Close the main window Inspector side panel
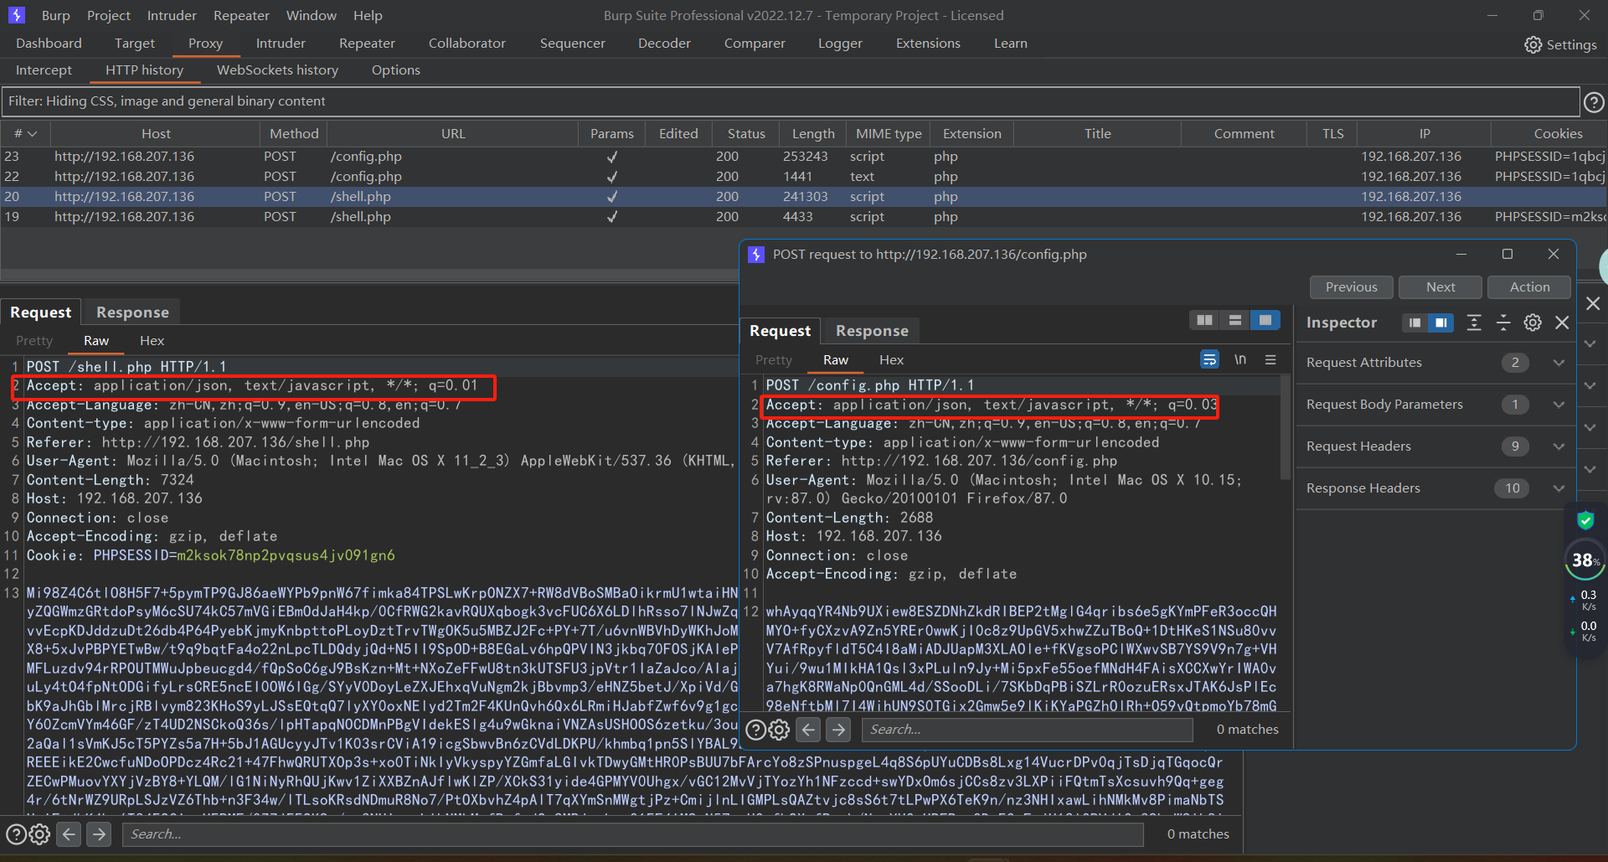Screen dimensions: 1608x862 point(1593,303)
